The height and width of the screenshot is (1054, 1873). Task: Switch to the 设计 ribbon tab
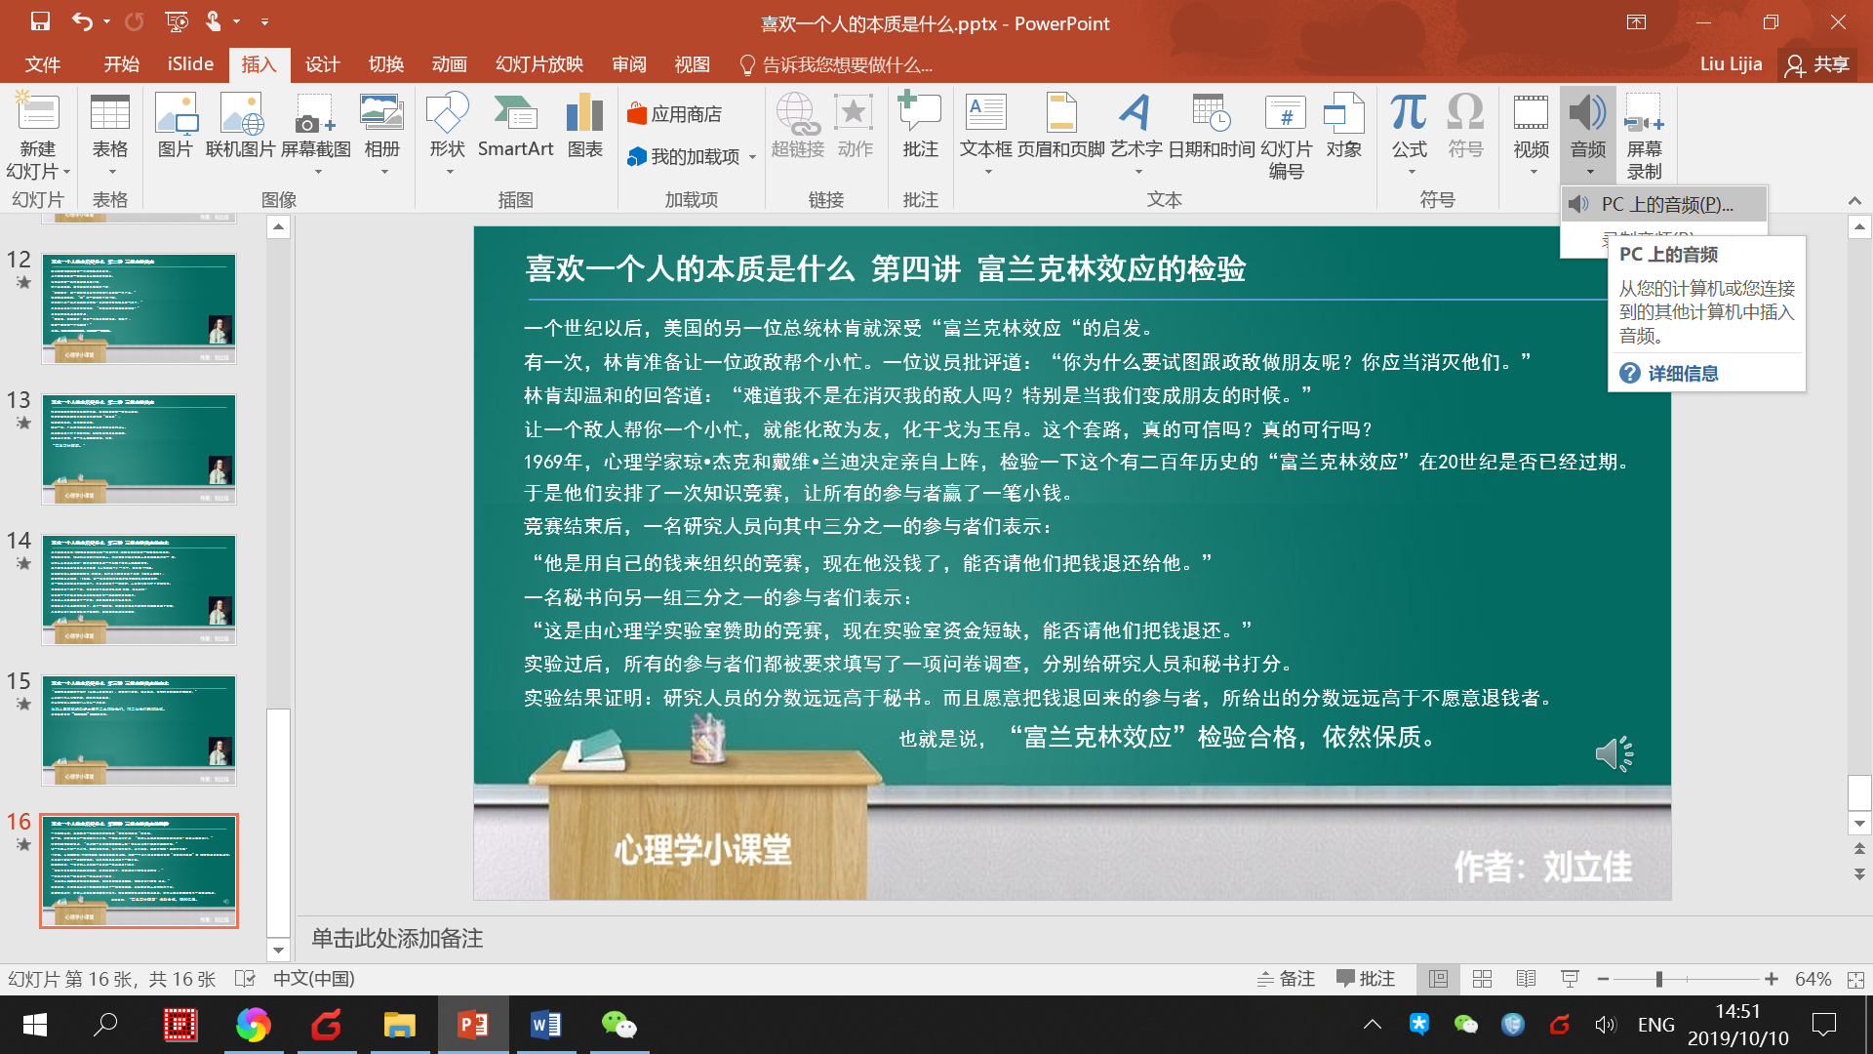[322, 64]
